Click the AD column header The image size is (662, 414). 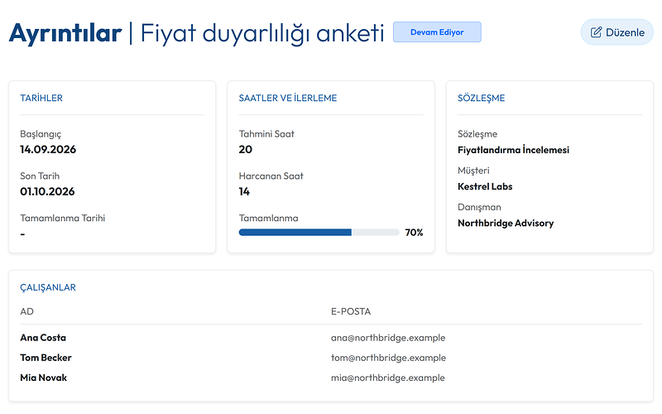tap(26, 311)
